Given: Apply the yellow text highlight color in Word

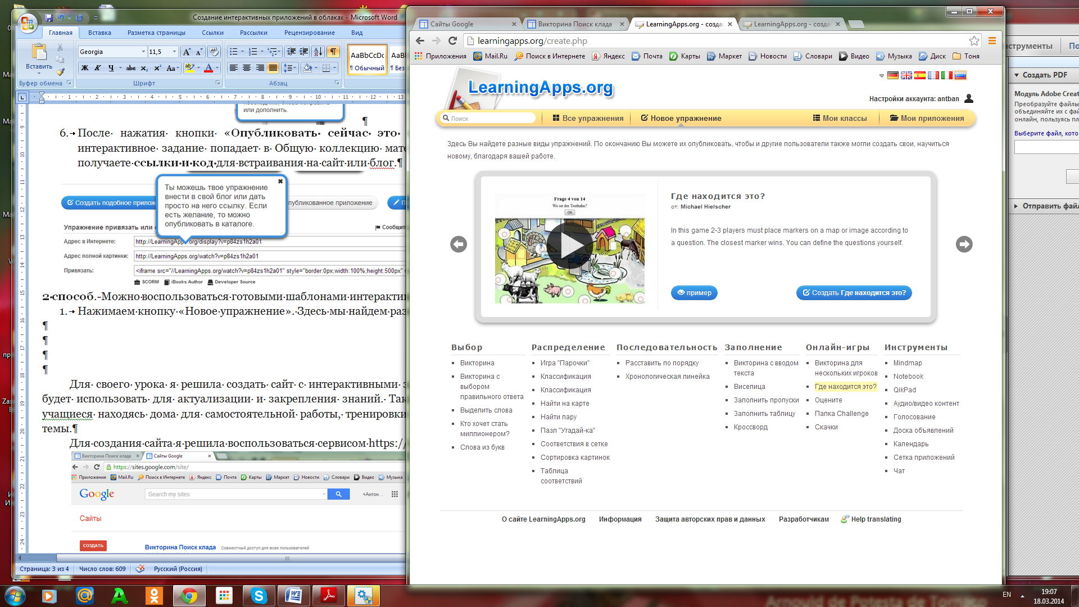Looking at the screenshot, I should pos(189,68).
